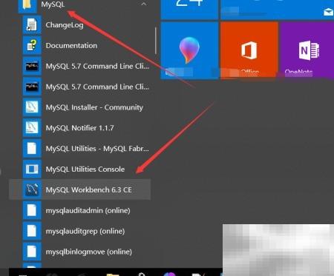This screenshot has width=334, height=276.
Task: Open the OneNote tile
Action: click(x=307, y=50)
